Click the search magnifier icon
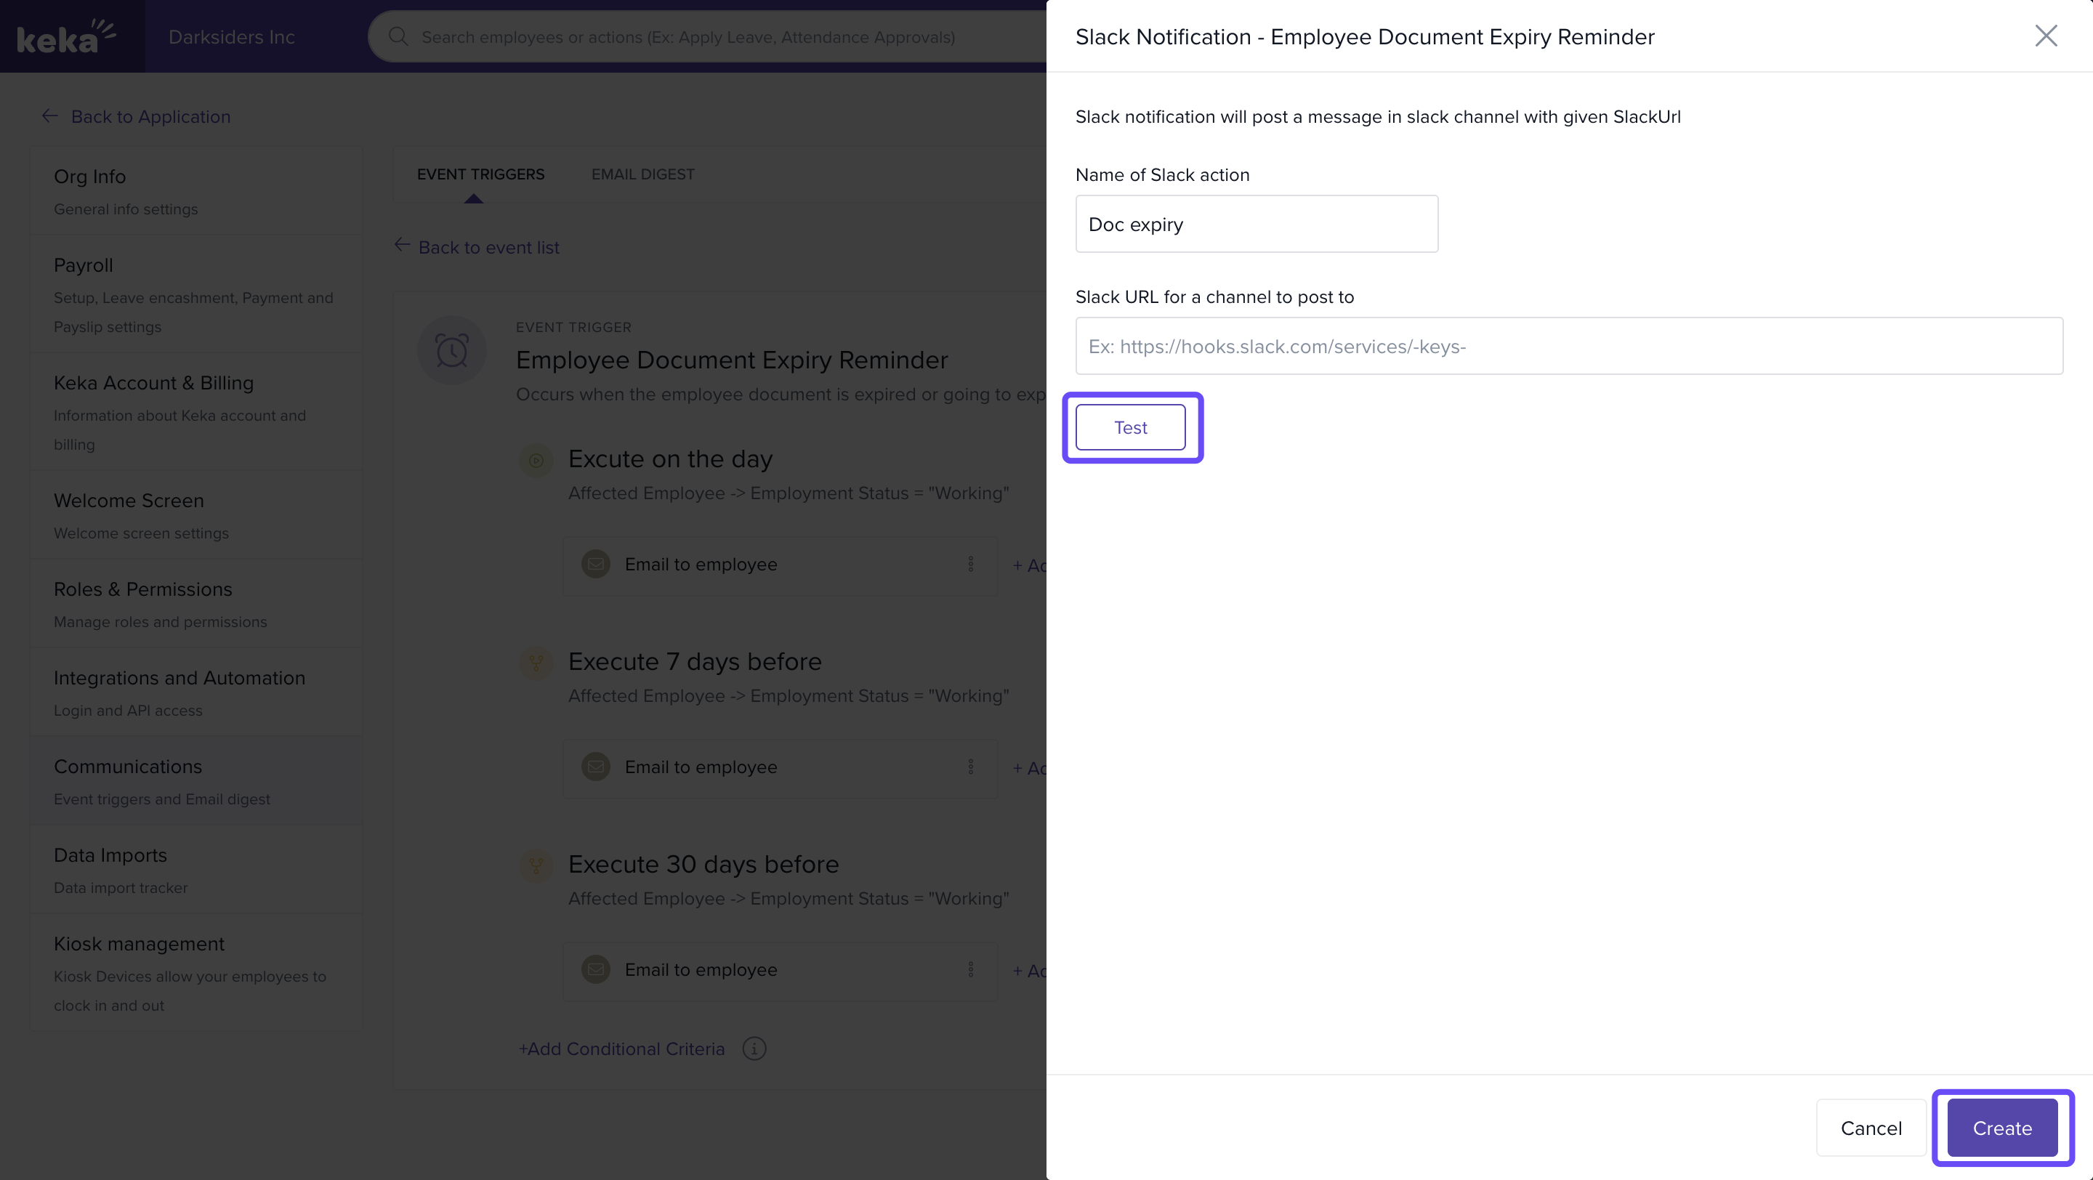This screenshot has height=1180, width=2093. tap(398, 36)
